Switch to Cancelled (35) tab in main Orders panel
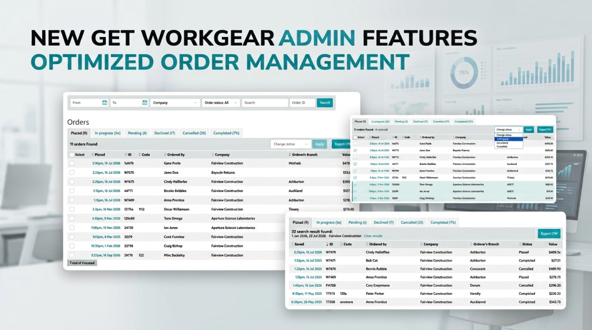Image resolution: width=592 pixels, height=330 pixels. (x=194, y=133)
